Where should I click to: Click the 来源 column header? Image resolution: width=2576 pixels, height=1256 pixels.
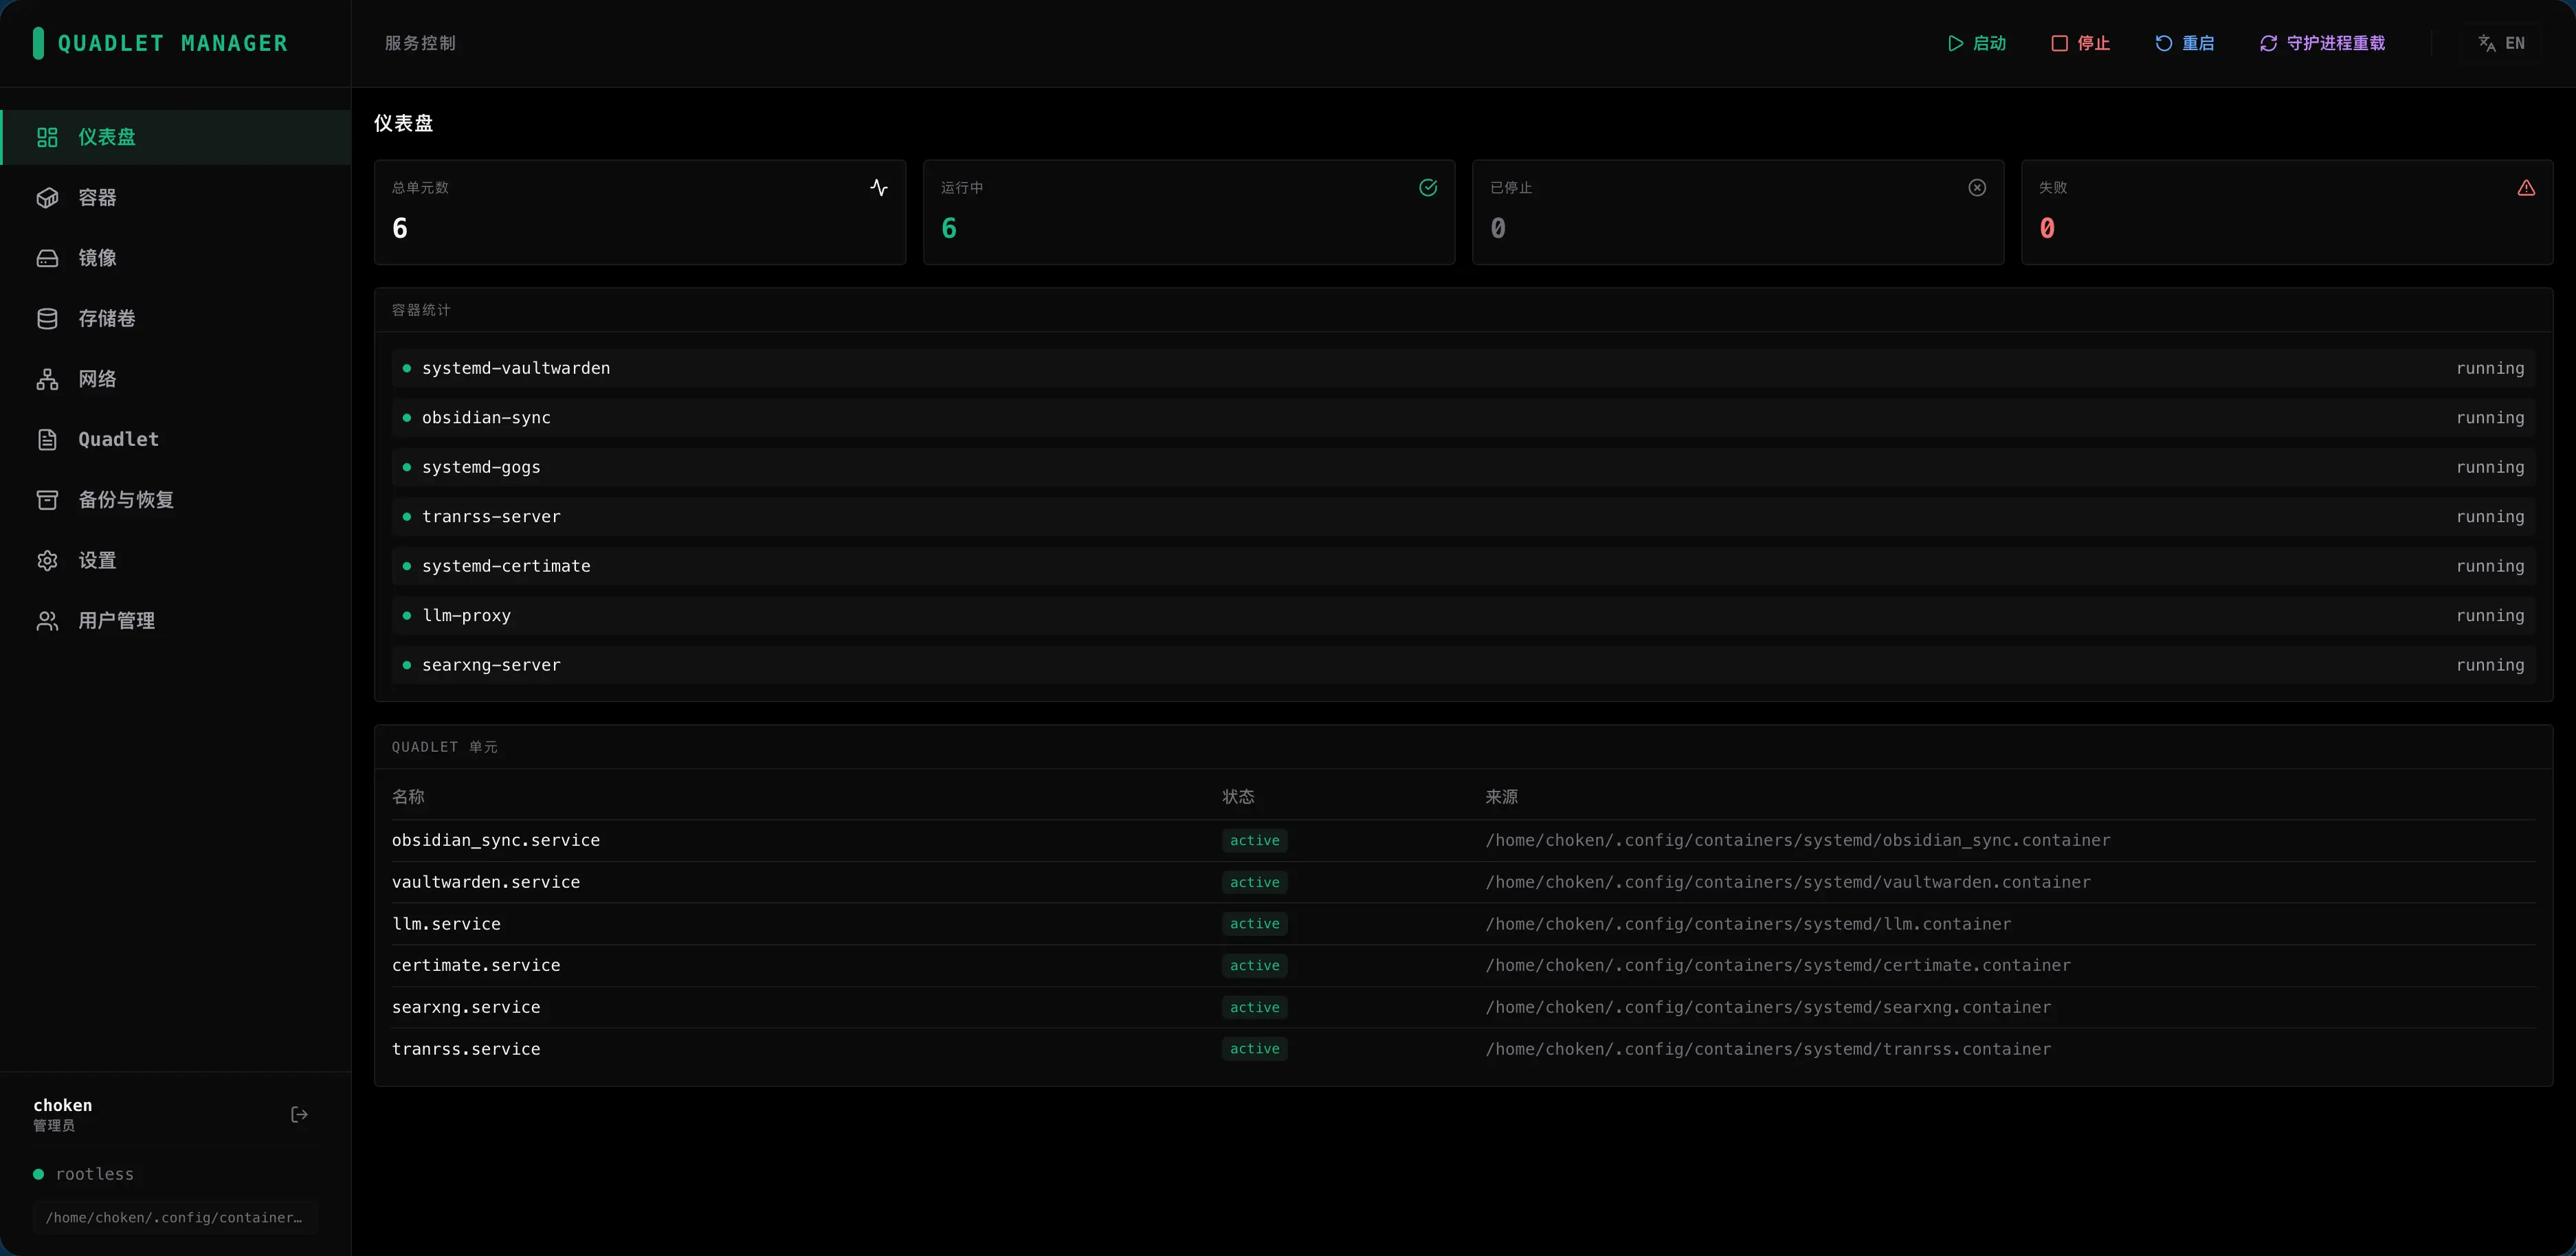pos(1501,797)
